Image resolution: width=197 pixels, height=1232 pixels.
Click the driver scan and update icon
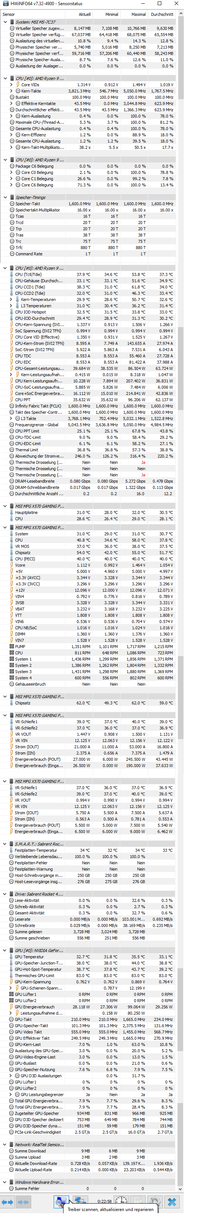click(x=61, y=1202)
